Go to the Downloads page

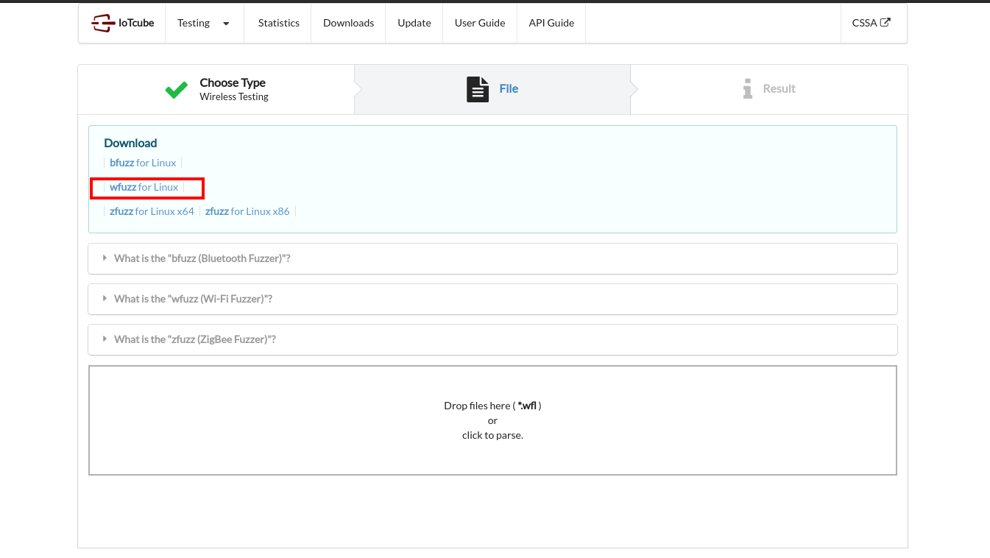pos(348,24)
